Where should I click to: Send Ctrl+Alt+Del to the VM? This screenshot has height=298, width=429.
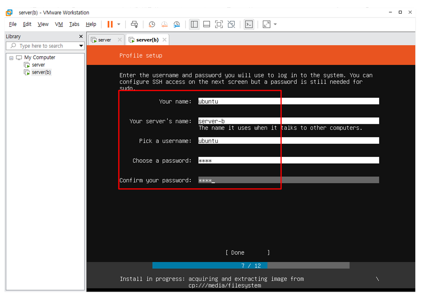pyautogui.click(x=134, y=25)
